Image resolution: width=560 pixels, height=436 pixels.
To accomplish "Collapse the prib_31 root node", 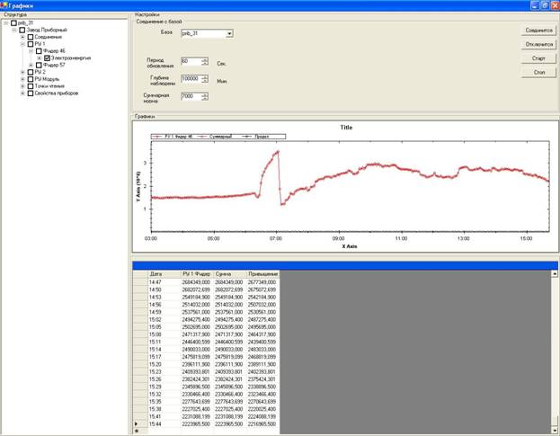I will (5, 22).
